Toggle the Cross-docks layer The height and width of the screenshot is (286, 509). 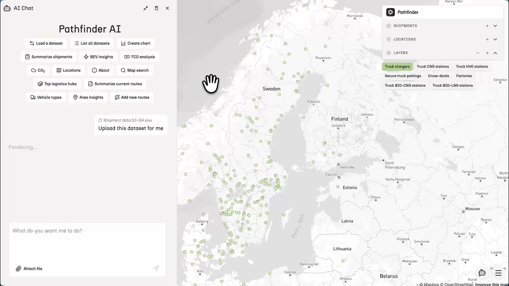coord(439,76)
